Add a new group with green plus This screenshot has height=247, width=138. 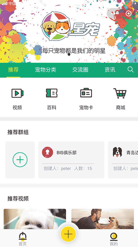[20, 160]
